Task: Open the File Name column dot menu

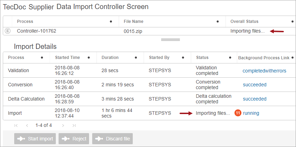Action: click(218, 21)
